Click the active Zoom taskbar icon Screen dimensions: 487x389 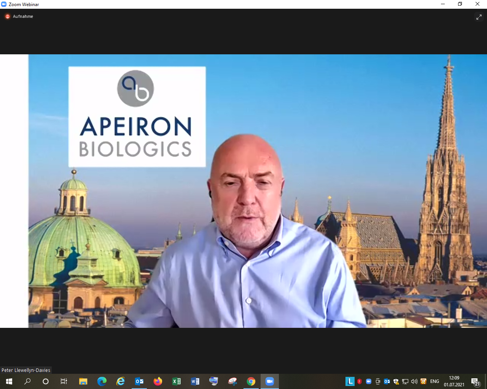pyautogui.click(x=270, y=381)
